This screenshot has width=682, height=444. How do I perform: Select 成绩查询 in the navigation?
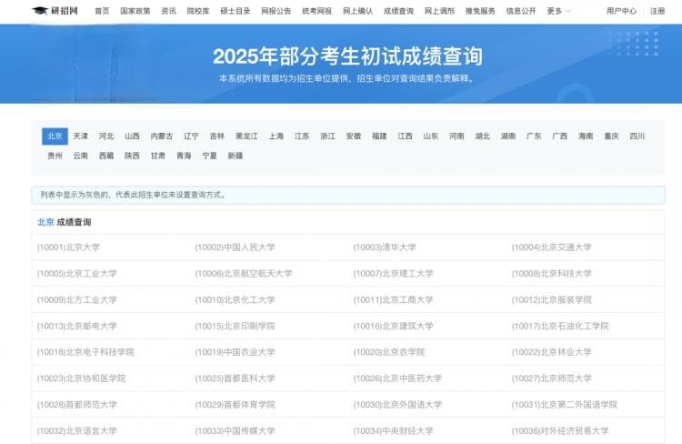[399, 11]
